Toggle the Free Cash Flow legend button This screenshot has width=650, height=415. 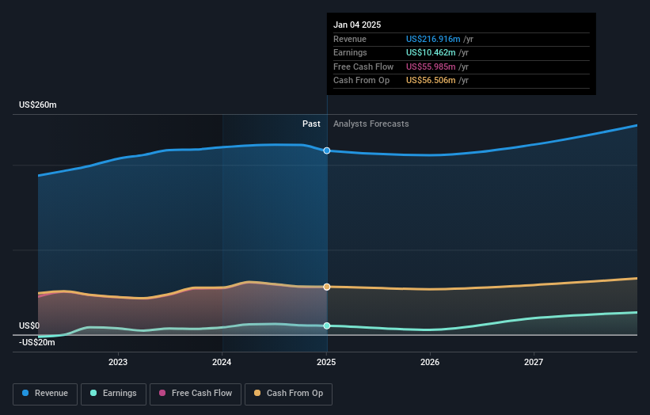point(196,394)
